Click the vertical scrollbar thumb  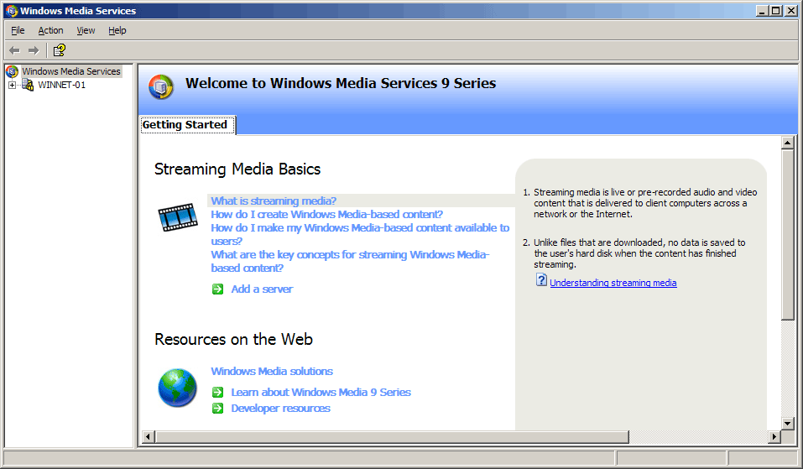point(788,235)
